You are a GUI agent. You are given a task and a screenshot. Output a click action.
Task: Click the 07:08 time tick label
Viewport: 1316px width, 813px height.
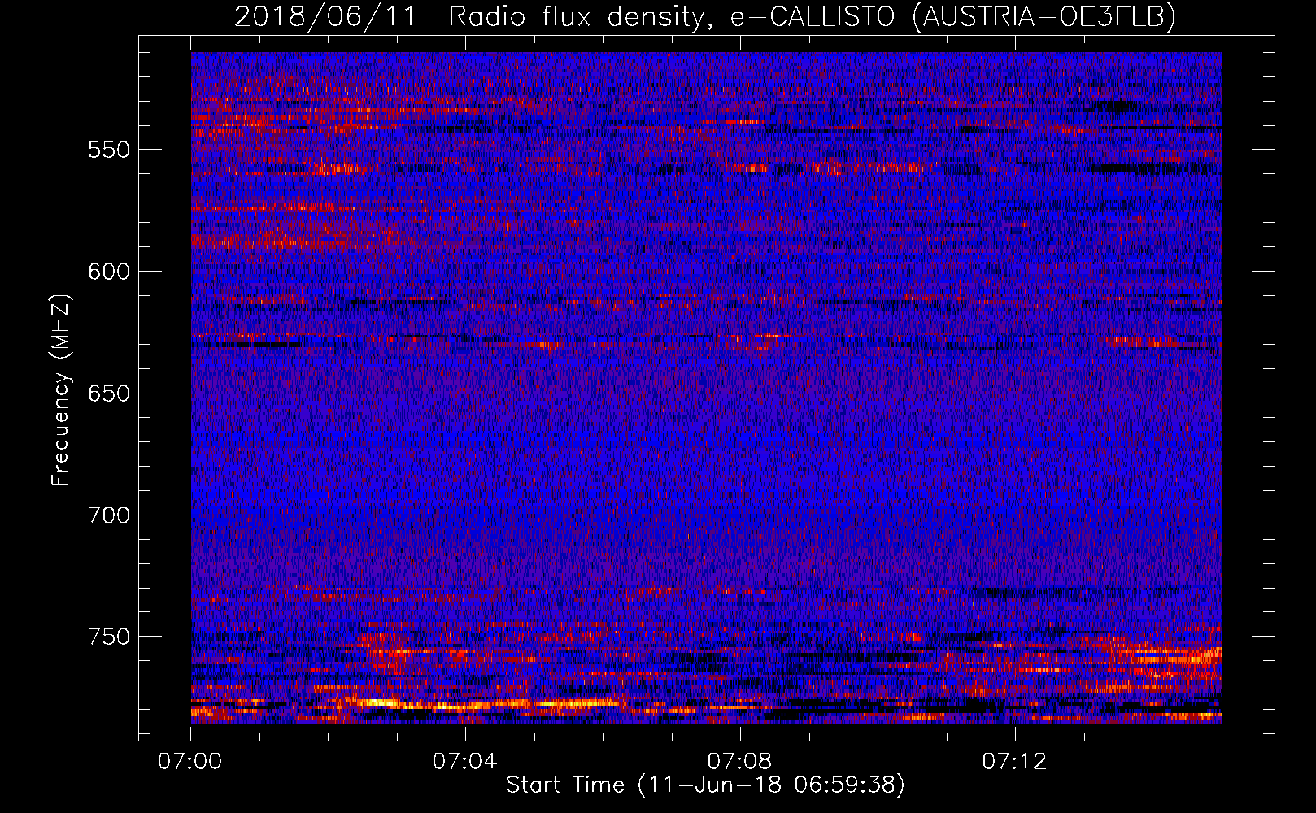pos(739,762)
